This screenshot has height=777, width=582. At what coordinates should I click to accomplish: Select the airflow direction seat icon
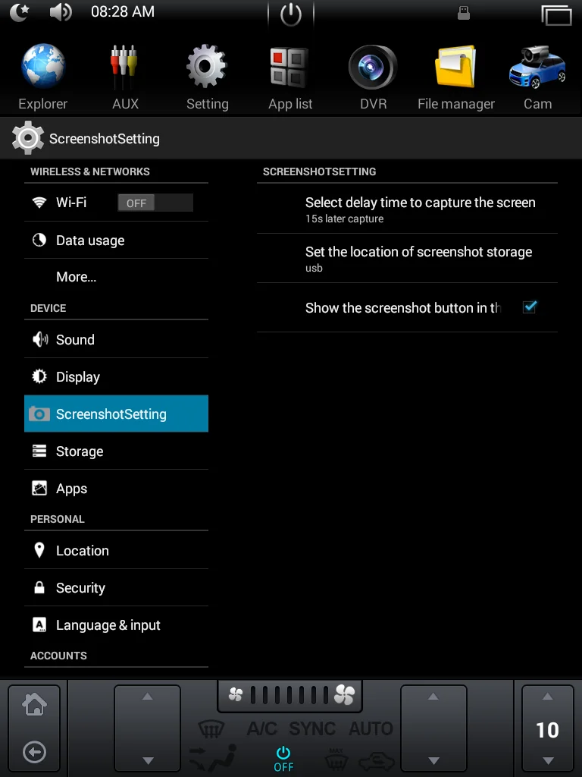click(213, 757)
